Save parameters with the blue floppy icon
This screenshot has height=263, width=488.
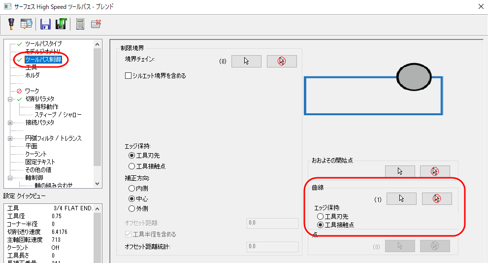(x=45, y=24)
